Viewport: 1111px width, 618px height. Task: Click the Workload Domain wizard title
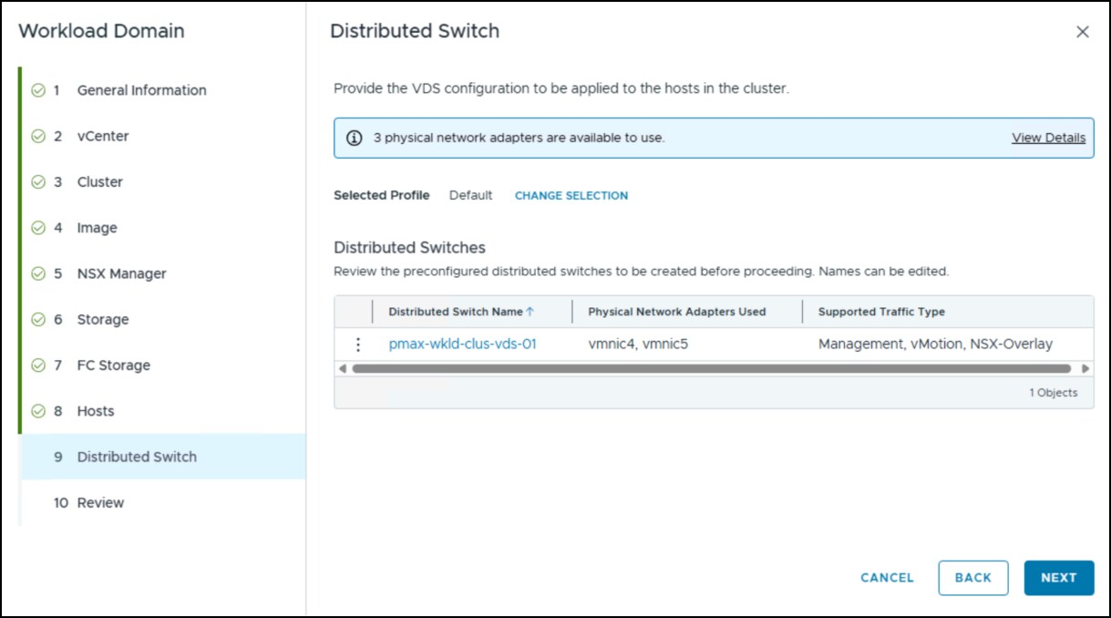(101, 31)
